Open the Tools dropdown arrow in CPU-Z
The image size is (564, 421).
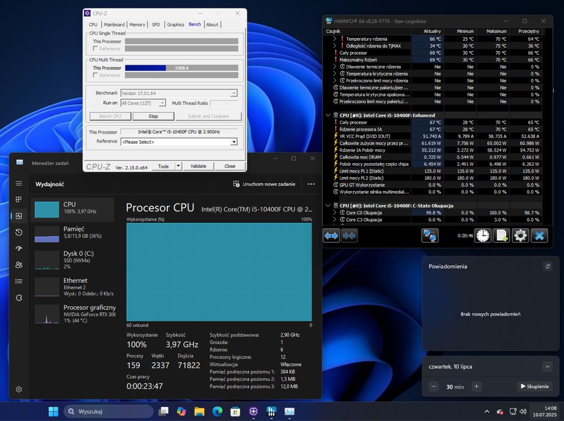(178, 166)
